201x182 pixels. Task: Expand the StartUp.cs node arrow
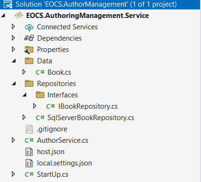[x=13, y=174]
